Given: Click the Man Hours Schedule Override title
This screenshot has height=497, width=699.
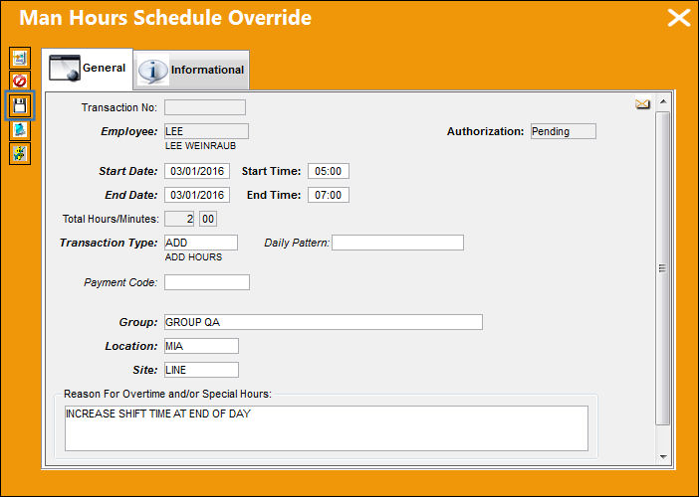Looking at the screenshot, I should 165,18.
